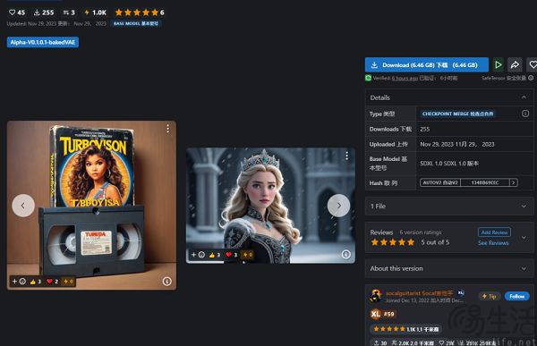This screenshot has height=346, width=537.
Task: Open three-dot menu on princess image
Action: tap(347, 156)
